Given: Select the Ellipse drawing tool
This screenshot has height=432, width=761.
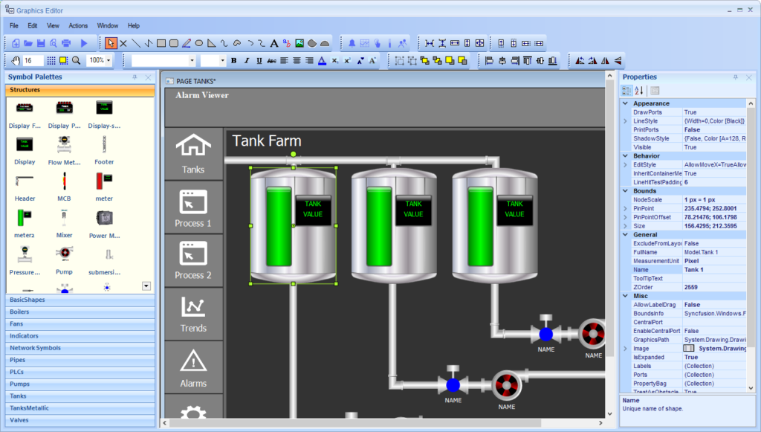Looking at the screenshot, I should click(198, 42).
